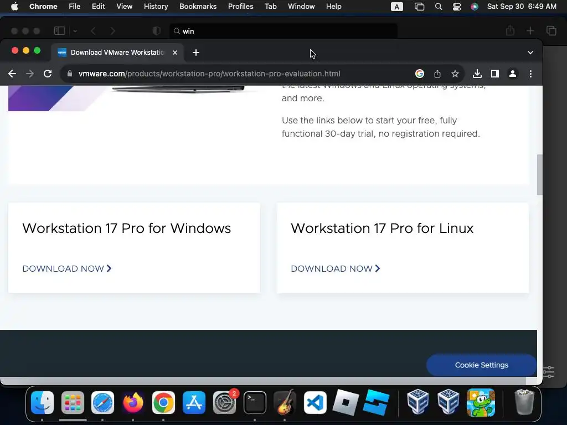567x425 pixels.
Task: Open Chrome's three-dot menu
Action: (x=530, y=74)
